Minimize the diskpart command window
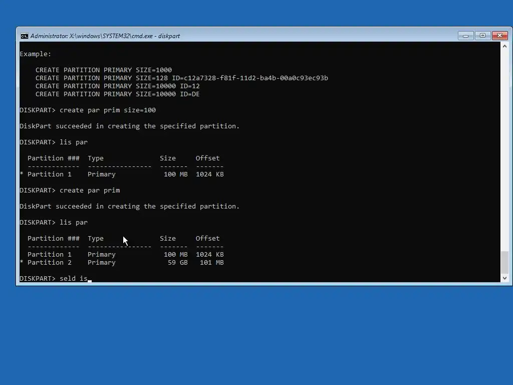The width and height of the screenshot is (513, 385). pyautogui.click(x=465, y=36)
